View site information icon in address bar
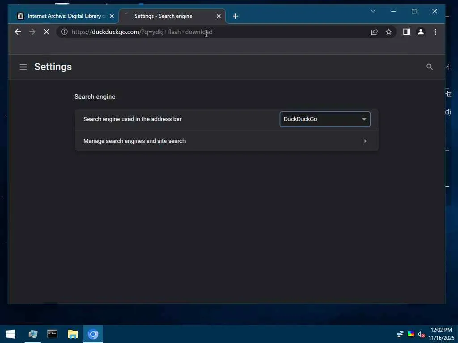The image size is (458, 343). (x=64, y=32)
